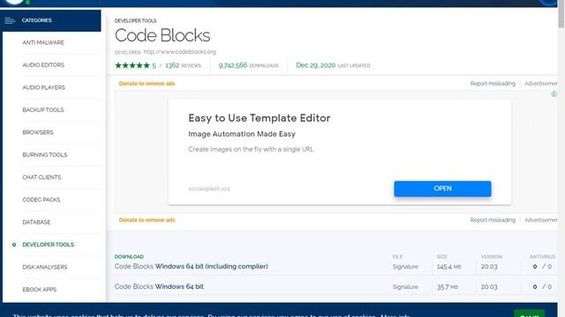565x317 pixels.
Task: Click the ad info icon beside the advertisement
Action: (554, 94)
